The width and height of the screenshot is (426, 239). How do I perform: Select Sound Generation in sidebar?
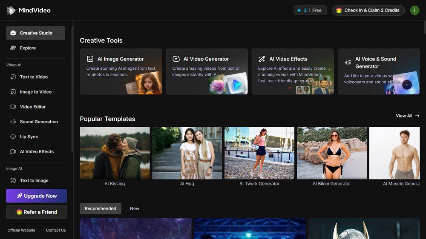36,122
